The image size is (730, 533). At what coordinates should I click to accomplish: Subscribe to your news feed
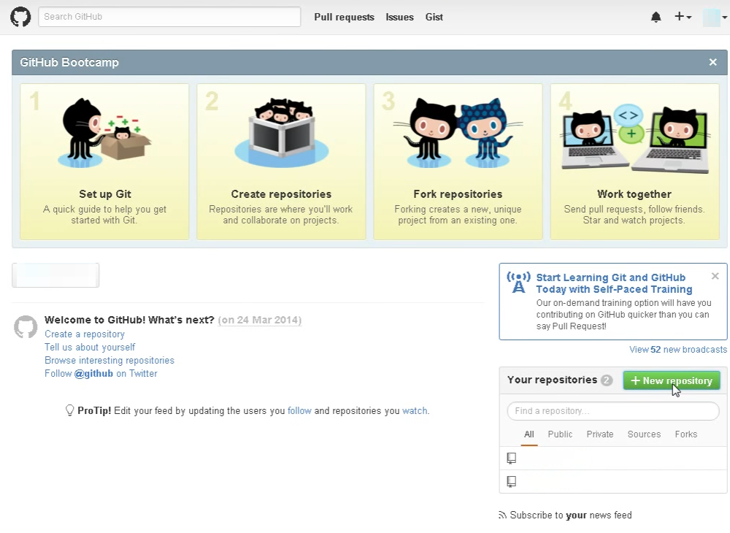pos(571,515)
